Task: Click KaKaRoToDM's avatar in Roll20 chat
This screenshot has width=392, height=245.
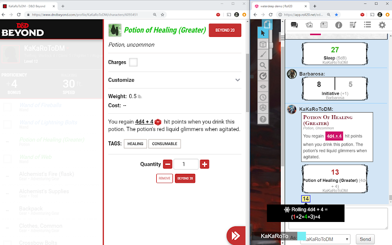Action: (x=292, y=109)
